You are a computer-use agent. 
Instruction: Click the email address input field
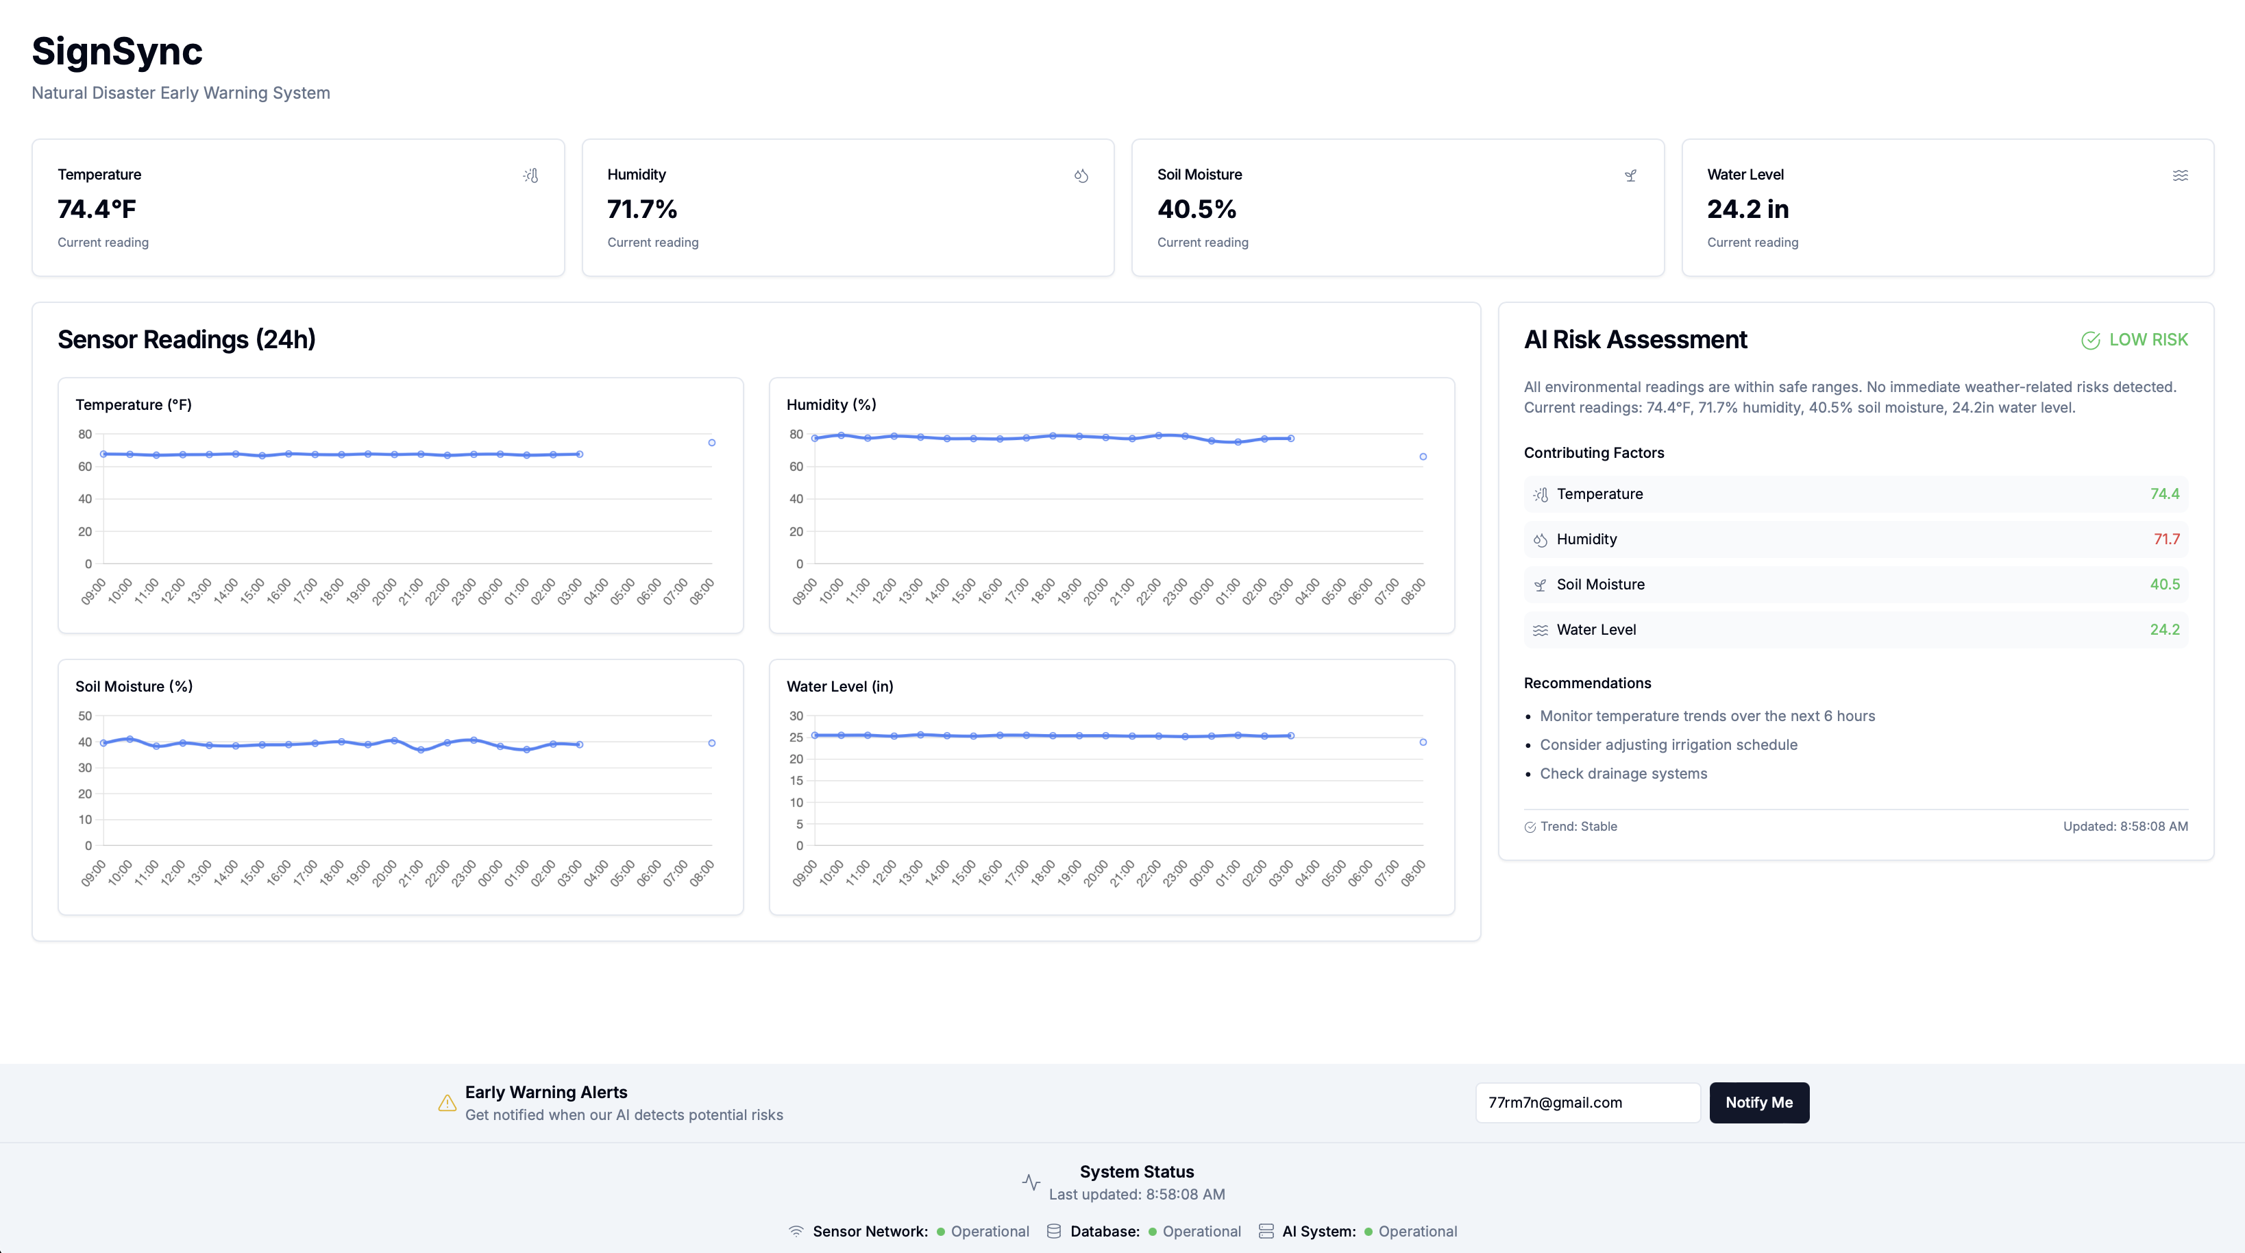point(1587,1102)
